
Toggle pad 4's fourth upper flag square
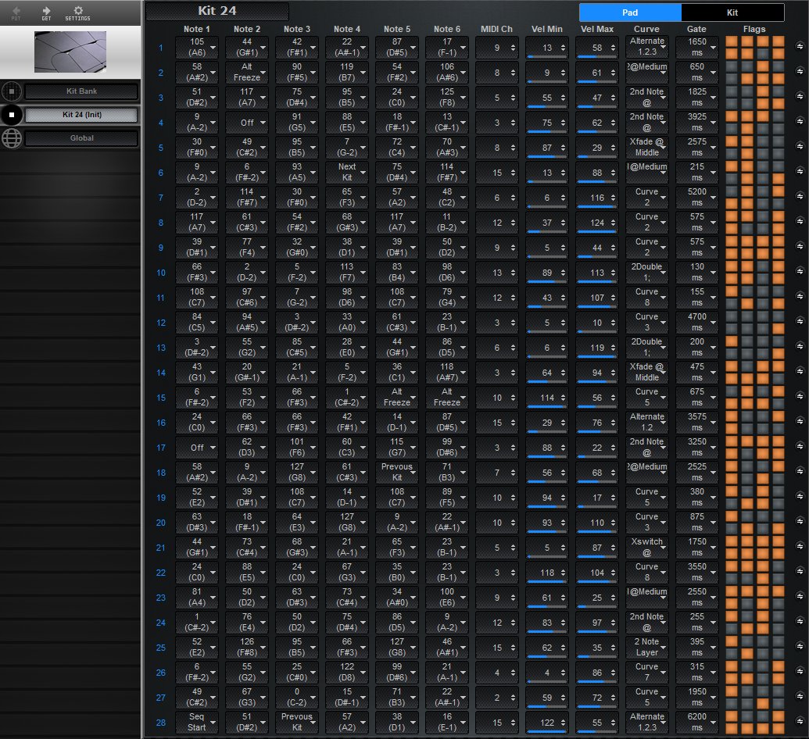click(x=778, y=116)
